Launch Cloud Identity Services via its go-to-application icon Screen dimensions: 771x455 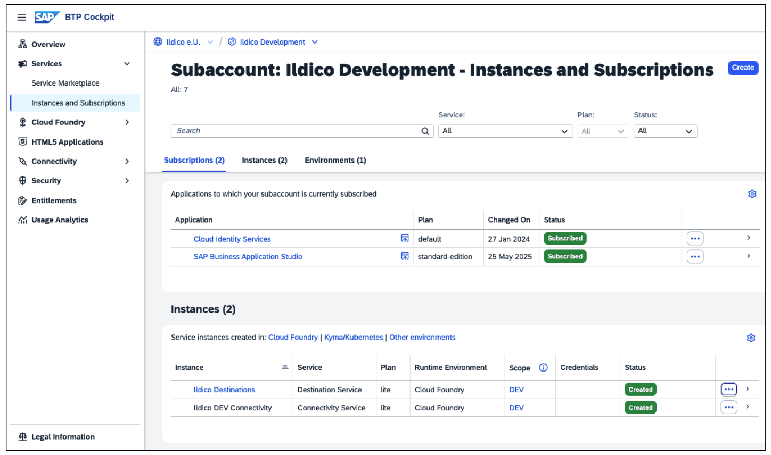pyautogui.click(x=405, y=239)
